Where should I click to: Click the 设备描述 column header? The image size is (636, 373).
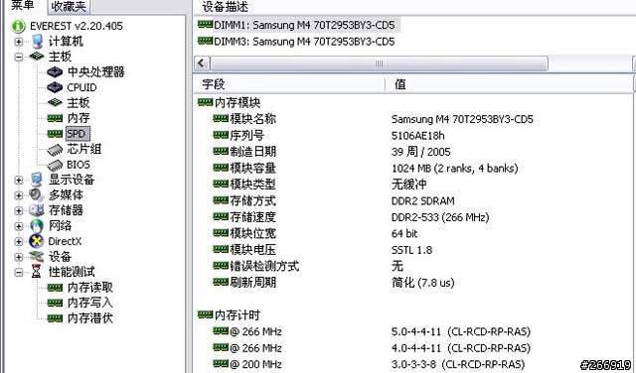point(226,7)
